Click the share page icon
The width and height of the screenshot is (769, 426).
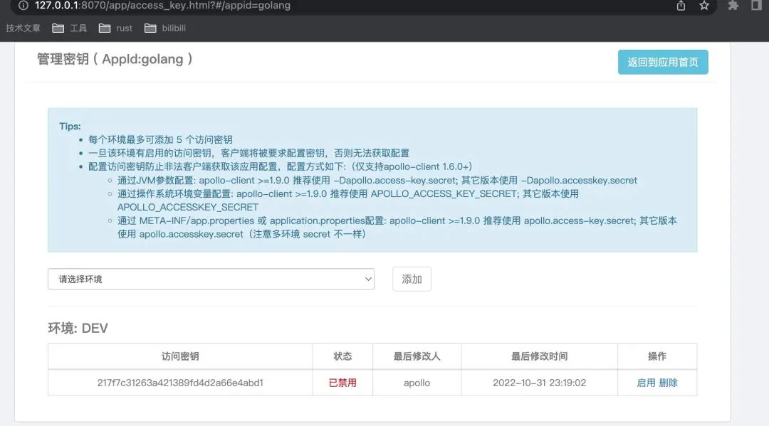point(681,6)
